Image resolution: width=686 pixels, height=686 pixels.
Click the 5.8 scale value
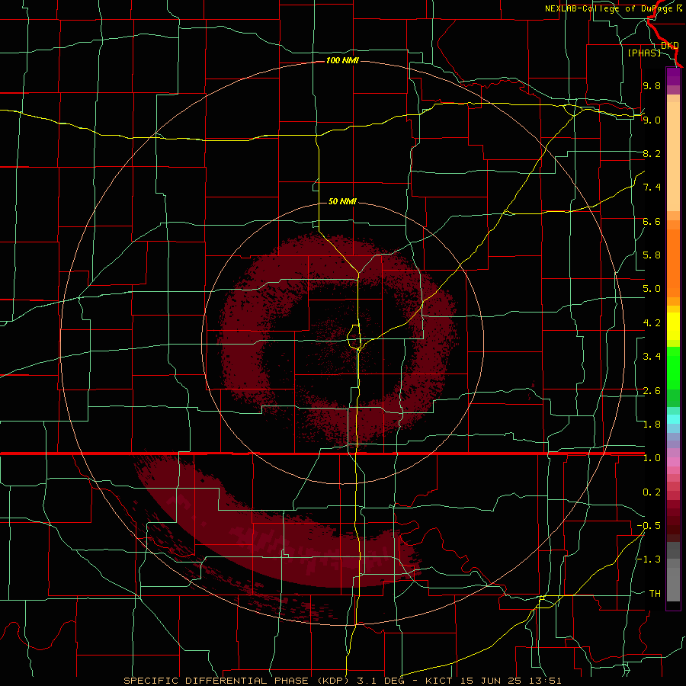tap(652, 255)
